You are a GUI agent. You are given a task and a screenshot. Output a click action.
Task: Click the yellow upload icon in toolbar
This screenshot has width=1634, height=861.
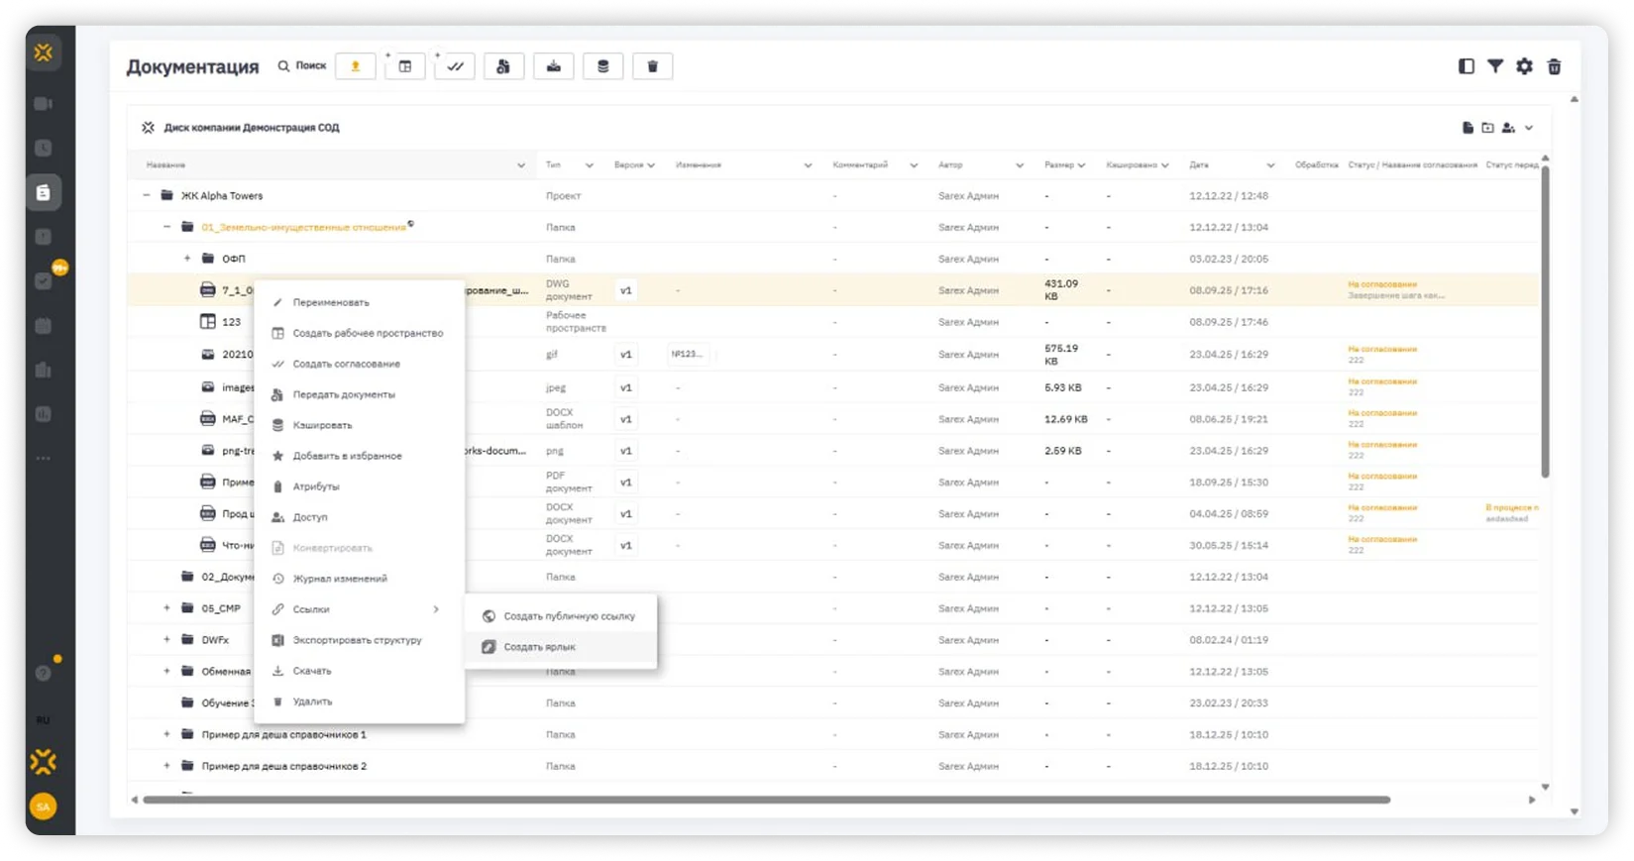355,66
